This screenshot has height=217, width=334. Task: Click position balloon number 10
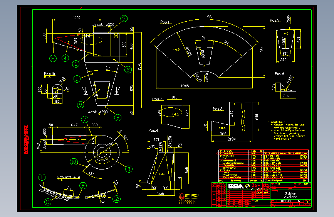(x=74, y=162)
